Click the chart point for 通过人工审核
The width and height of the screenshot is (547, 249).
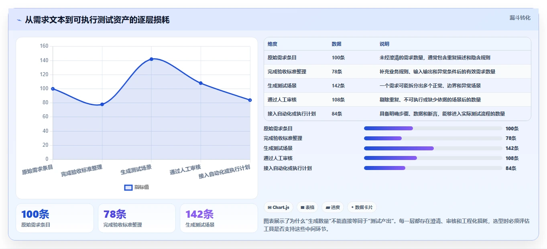point(201,83)
